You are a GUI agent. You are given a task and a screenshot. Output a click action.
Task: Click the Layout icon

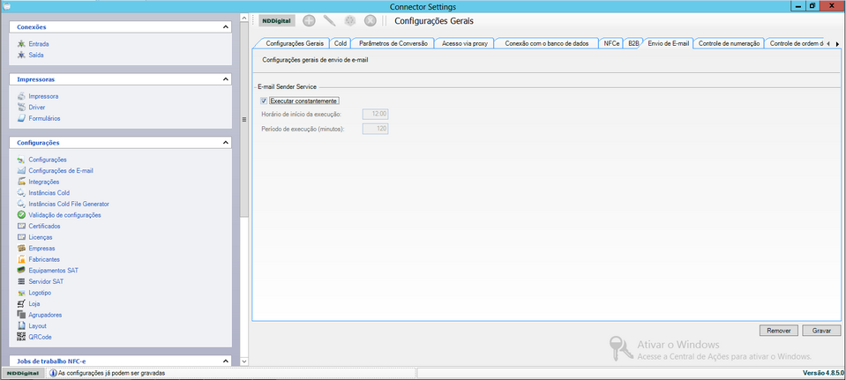point(21,325)
